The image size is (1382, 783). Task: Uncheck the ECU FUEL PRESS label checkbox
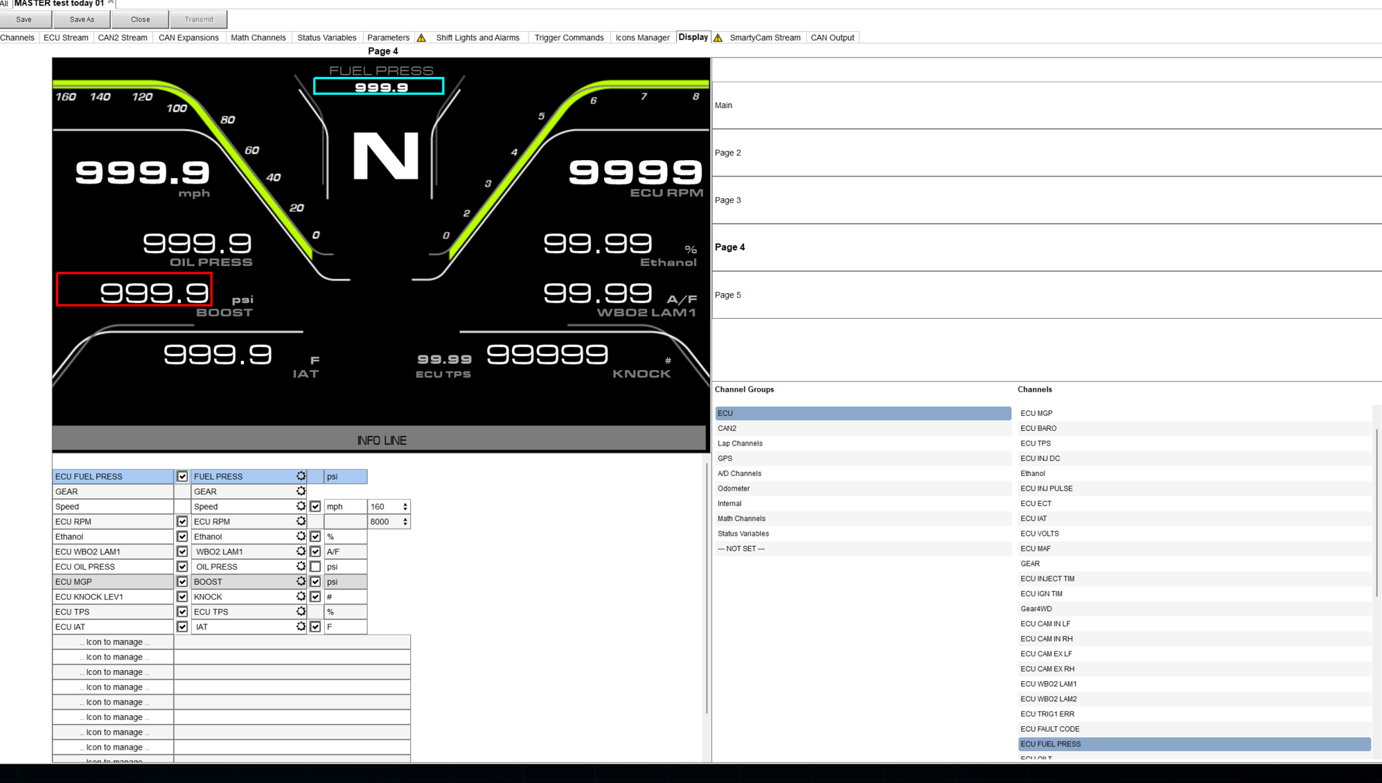coord(182,477)
